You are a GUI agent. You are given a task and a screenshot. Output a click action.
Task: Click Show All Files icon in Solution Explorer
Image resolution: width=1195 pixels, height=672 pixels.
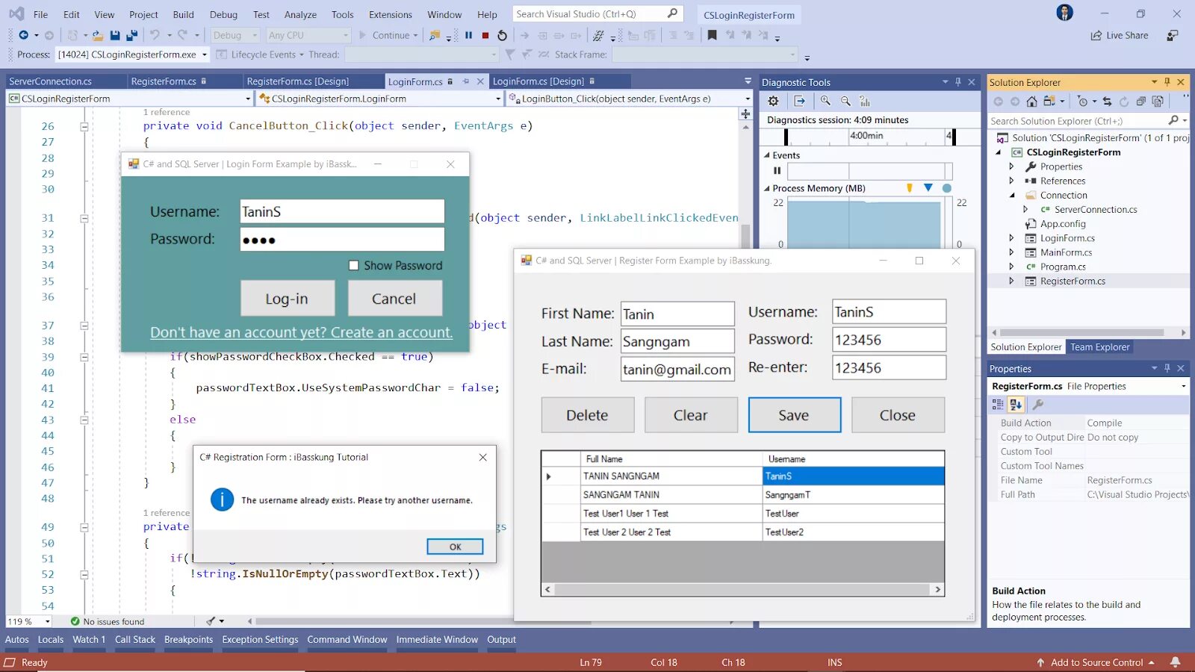tap(1158, 102)
